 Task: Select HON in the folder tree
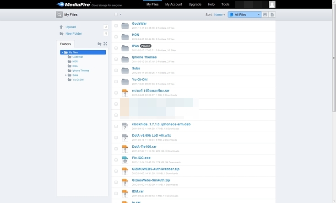point(75,61)
